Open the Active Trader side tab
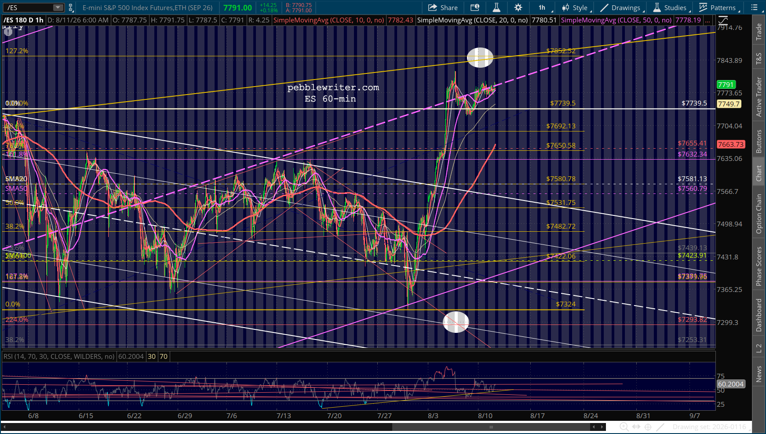The image size is (766, 434). 759,97
